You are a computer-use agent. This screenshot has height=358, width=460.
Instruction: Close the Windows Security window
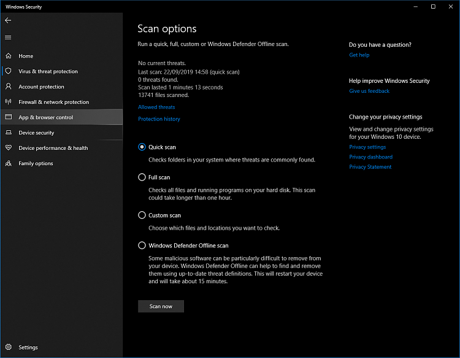[451, 7]
